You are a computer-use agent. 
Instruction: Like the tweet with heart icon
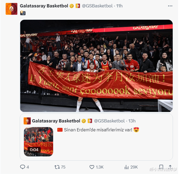click(92, 167)
